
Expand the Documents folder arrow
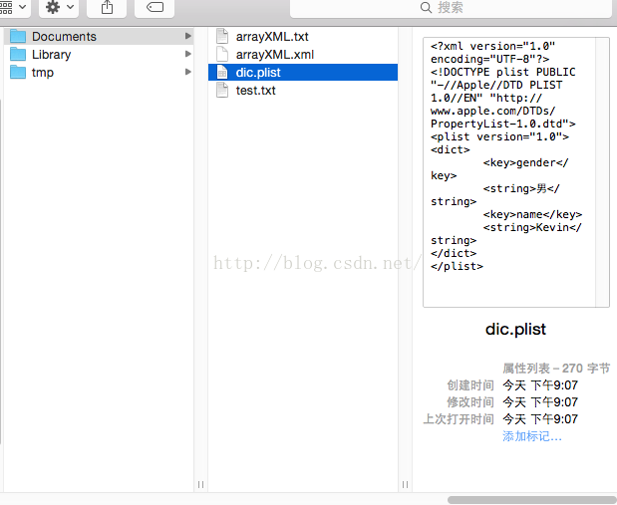tap(188, 36)
